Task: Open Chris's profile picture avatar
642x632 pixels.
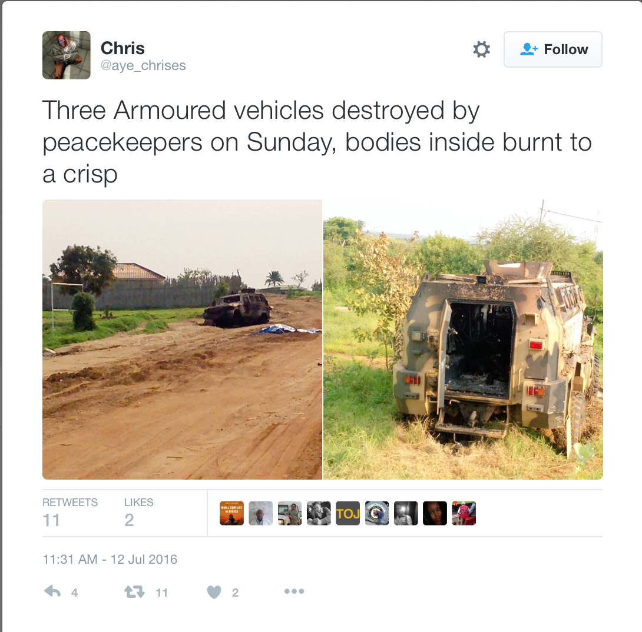Action: coord(67,55)
